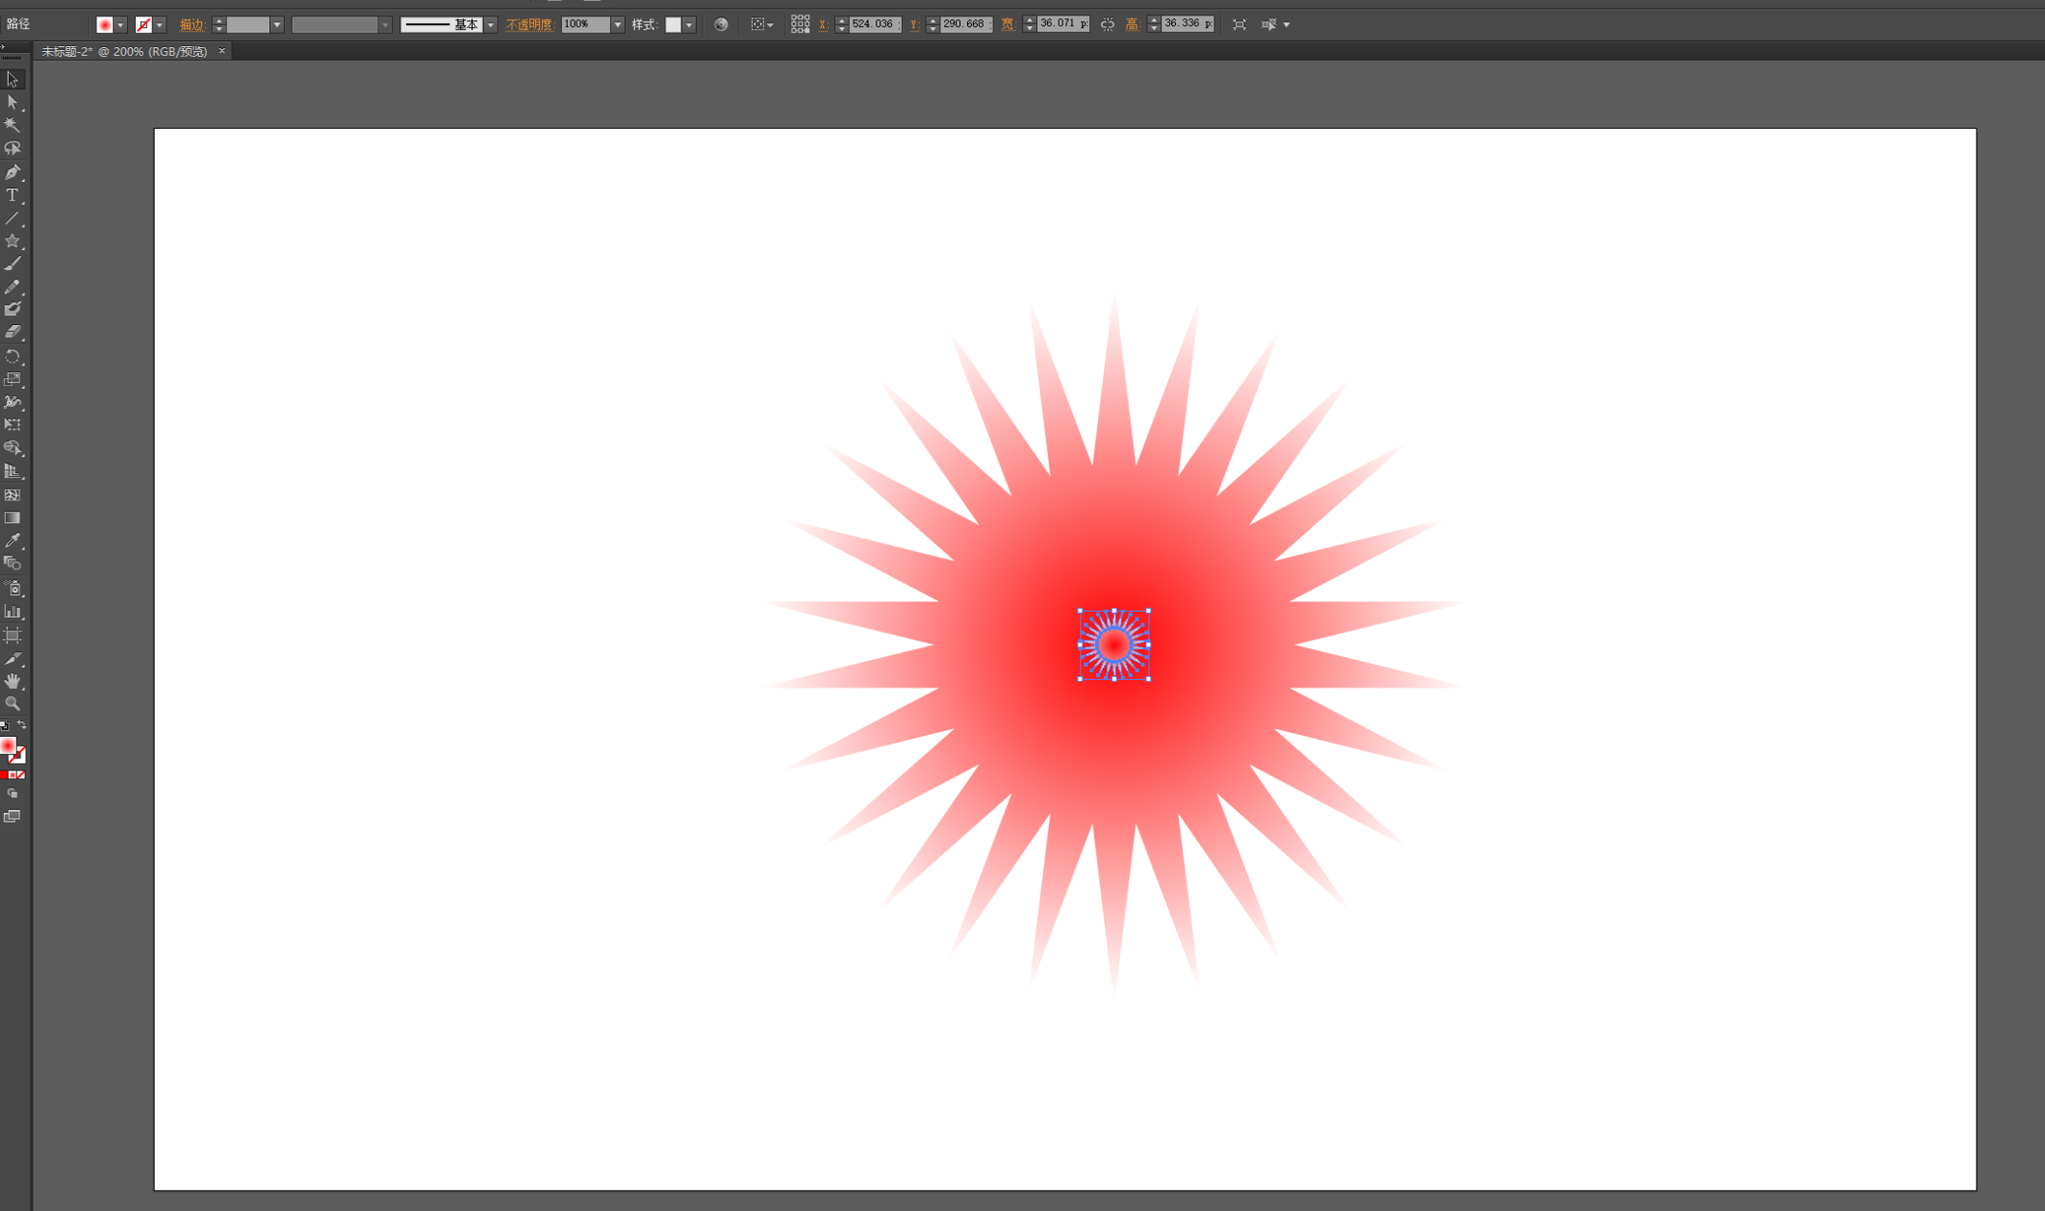
Task: Click the X coordinate input field
Action: tap(873, 24)
